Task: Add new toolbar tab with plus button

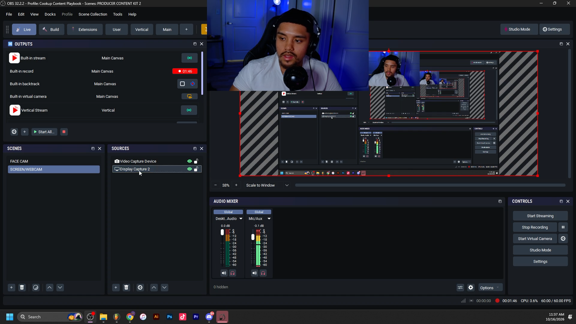Action: (x=187, y=29)
